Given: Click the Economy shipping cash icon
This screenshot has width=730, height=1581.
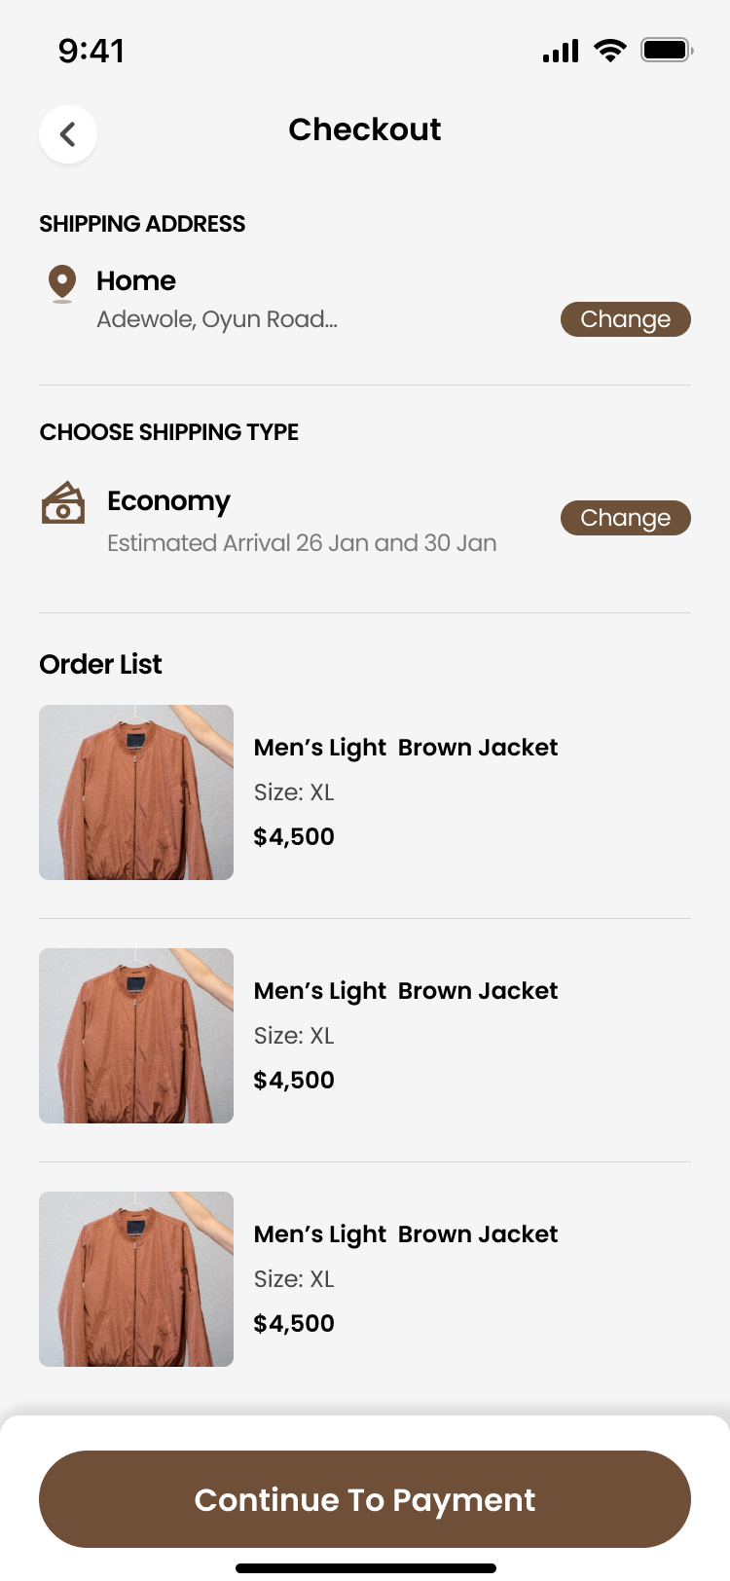Looking at the screenshot, I should click(x=63, y=503).
